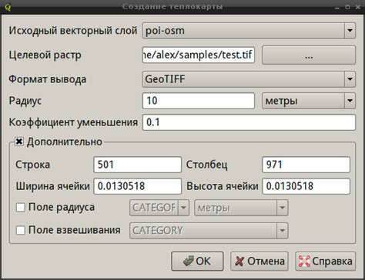365x280 pixels.
Task: Browse for target raster with '...' button
Action: 309,55
